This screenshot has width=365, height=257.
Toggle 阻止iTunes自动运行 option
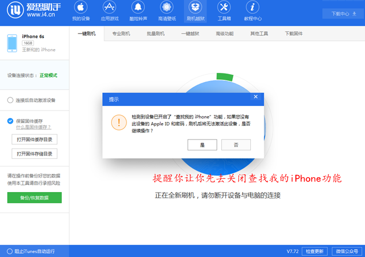pos(9,251)
